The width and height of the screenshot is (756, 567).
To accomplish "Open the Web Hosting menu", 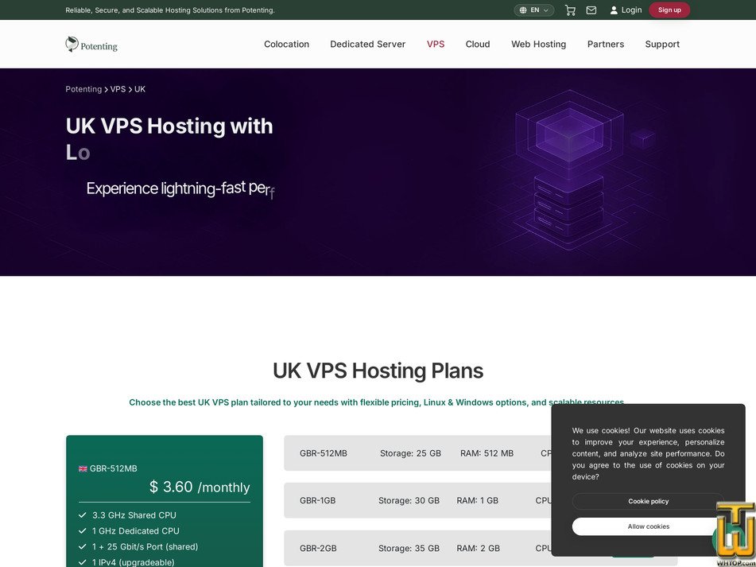I will (538, 45).
